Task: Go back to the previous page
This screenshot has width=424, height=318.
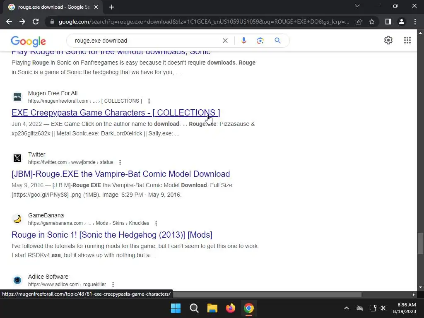Action: [x=9, y=22]
